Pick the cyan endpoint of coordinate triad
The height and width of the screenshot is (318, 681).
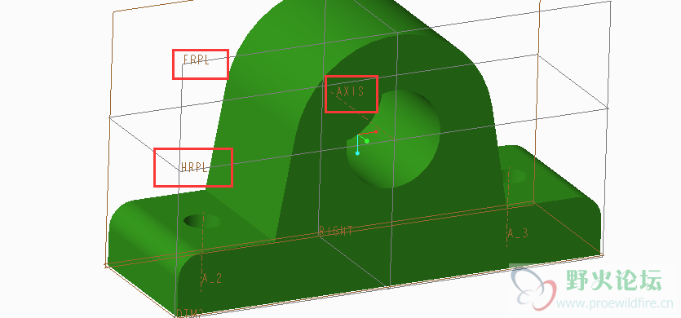(357, 153)
